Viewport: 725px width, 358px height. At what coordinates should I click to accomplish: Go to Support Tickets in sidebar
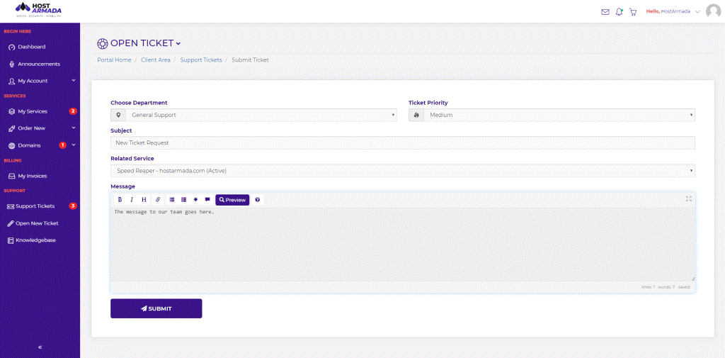pos(35,206)
